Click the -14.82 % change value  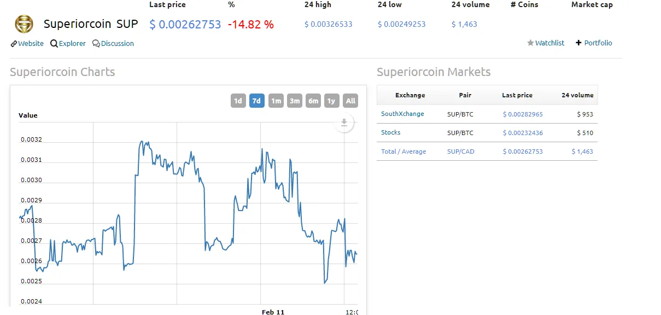tap(251, 25)
